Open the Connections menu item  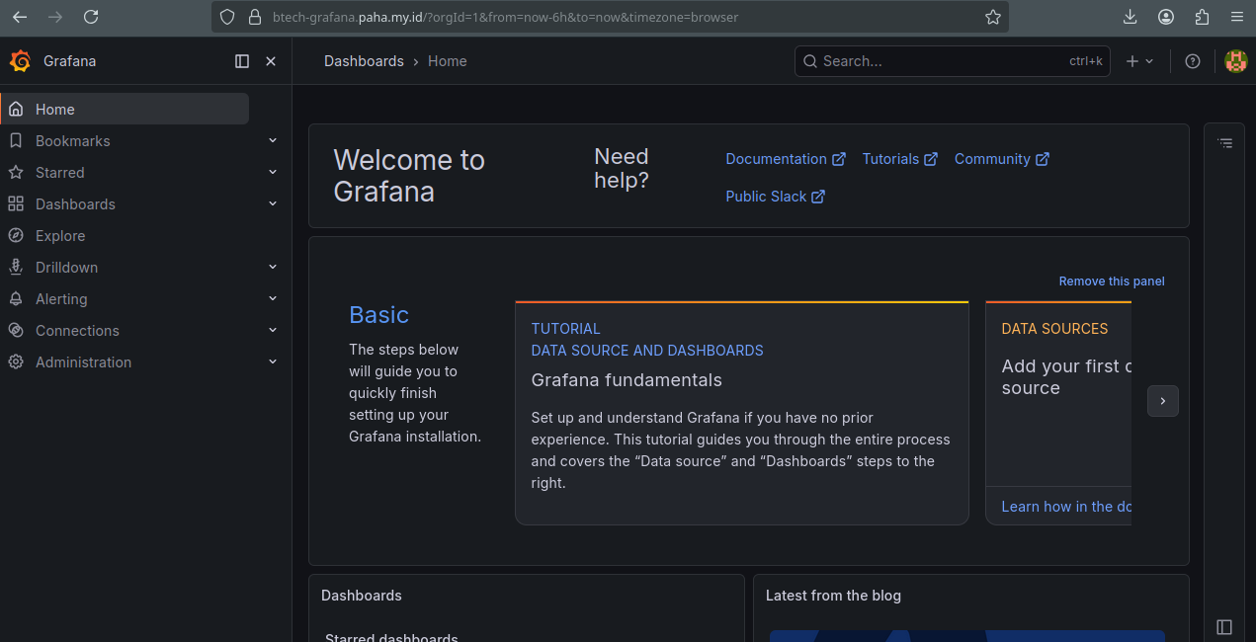[x=77, y=331]
